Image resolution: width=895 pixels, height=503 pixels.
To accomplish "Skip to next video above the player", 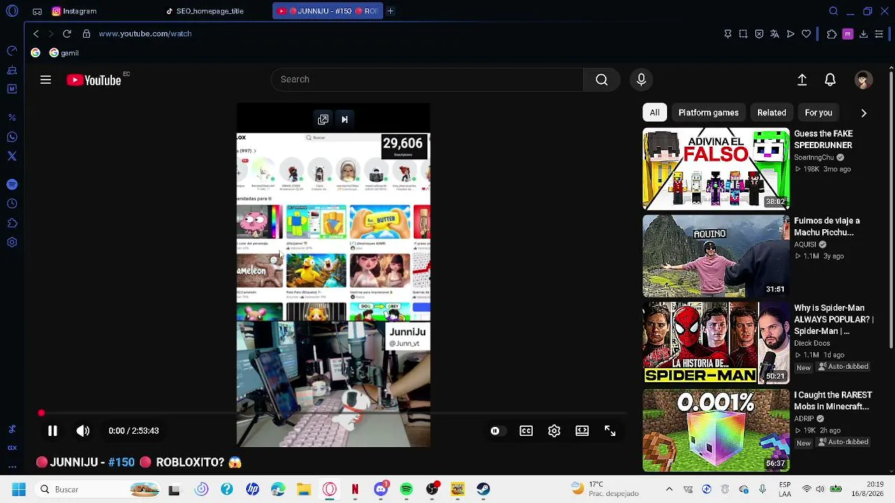I will 344,119.
